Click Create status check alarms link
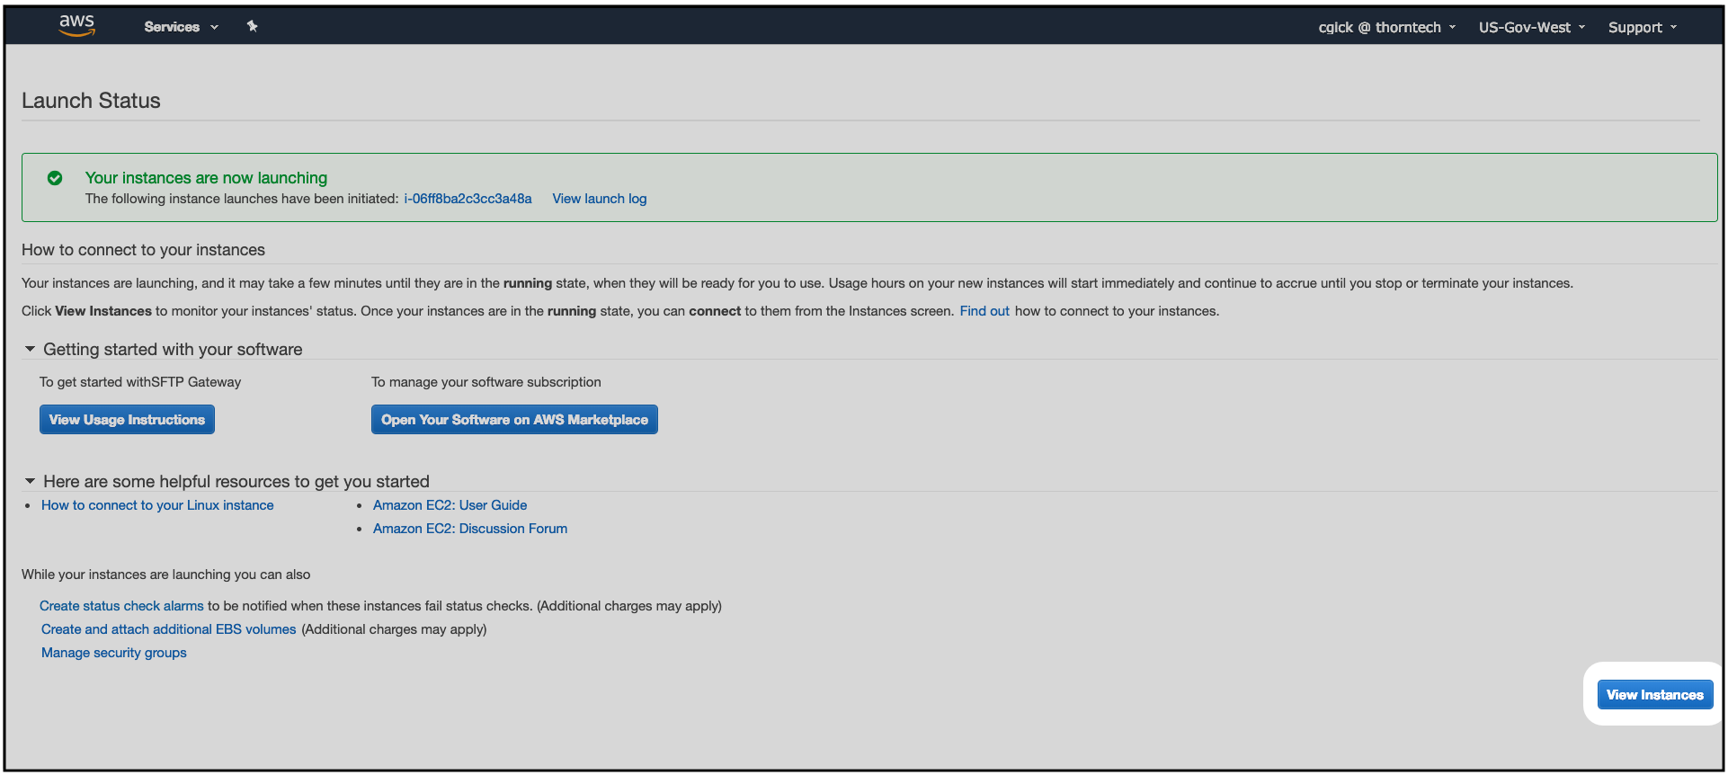Screen dimensions: 1728x775 coord(121,606)
